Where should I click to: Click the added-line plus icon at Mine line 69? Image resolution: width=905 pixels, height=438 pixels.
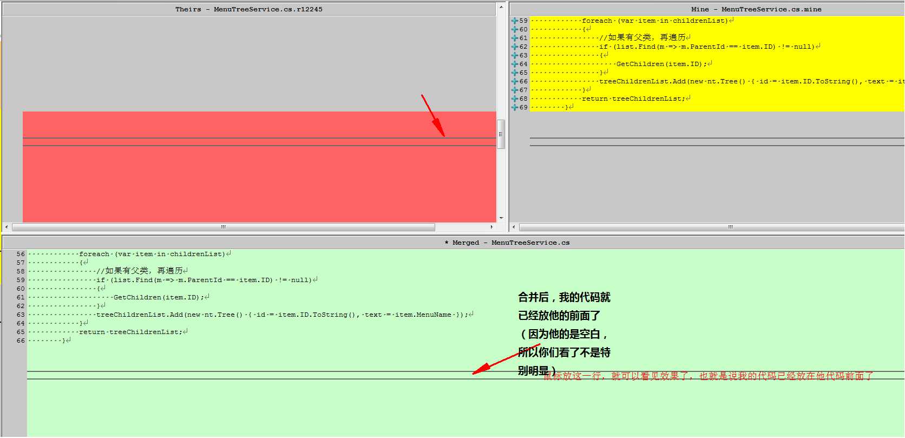tap(514, 107)
